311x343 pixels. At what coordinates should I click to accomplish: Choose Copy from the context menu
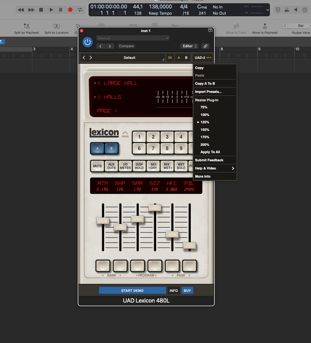click(x=215, y=68)
